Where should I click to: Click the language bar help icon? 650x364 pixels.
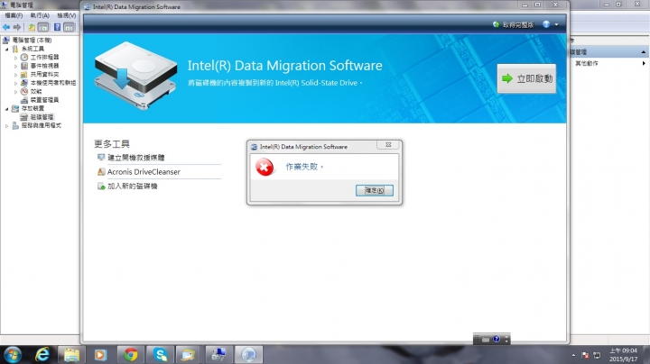click(x=497, y=339)
